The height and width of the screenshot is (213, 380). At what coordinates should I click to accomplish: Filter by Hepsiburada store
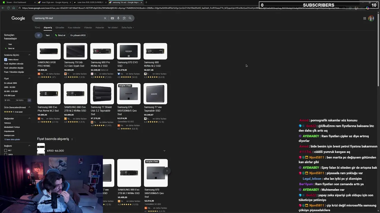point(9,131)
